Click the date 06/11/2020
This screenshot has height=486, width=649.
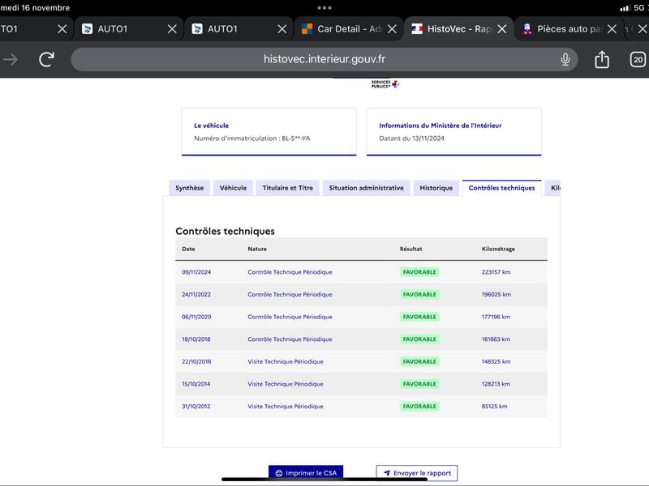(x=196, y=317)
